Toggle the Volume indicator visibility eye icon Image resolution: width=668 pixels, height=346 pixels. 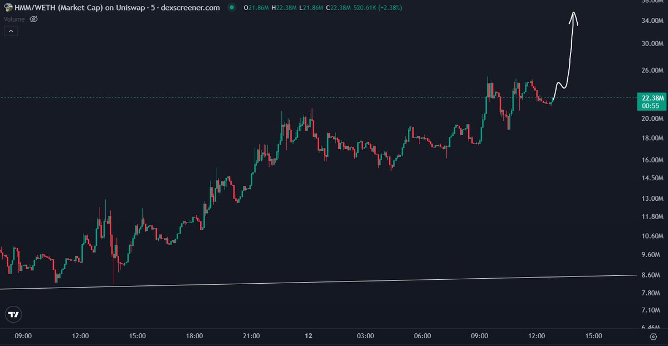(x=33, y=19)
